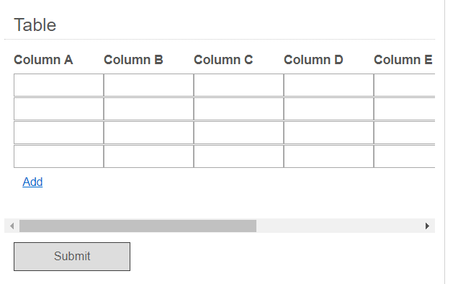Click empty scrollbar track right of thumb
This screenshot has height=284, width=453.
338,226
